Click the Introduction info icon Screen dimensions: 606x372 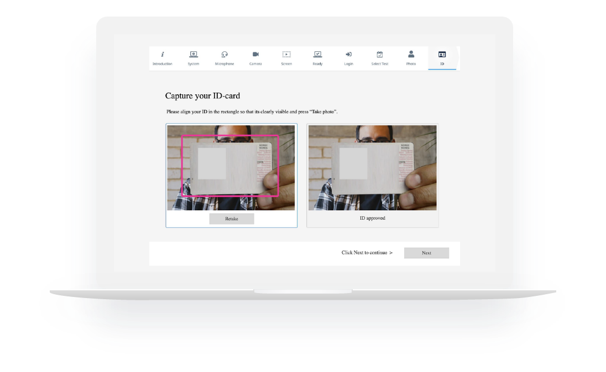(163, 54)
